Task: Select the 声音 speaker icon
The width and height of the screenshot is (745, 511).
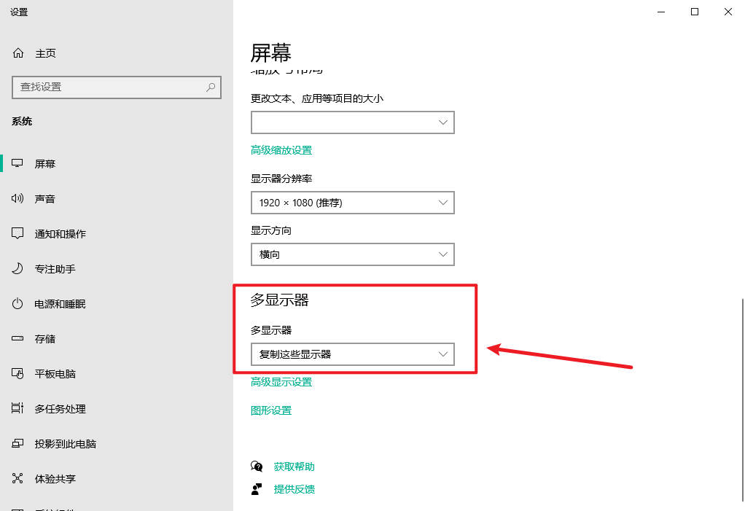Action: (x=17, y=198)
